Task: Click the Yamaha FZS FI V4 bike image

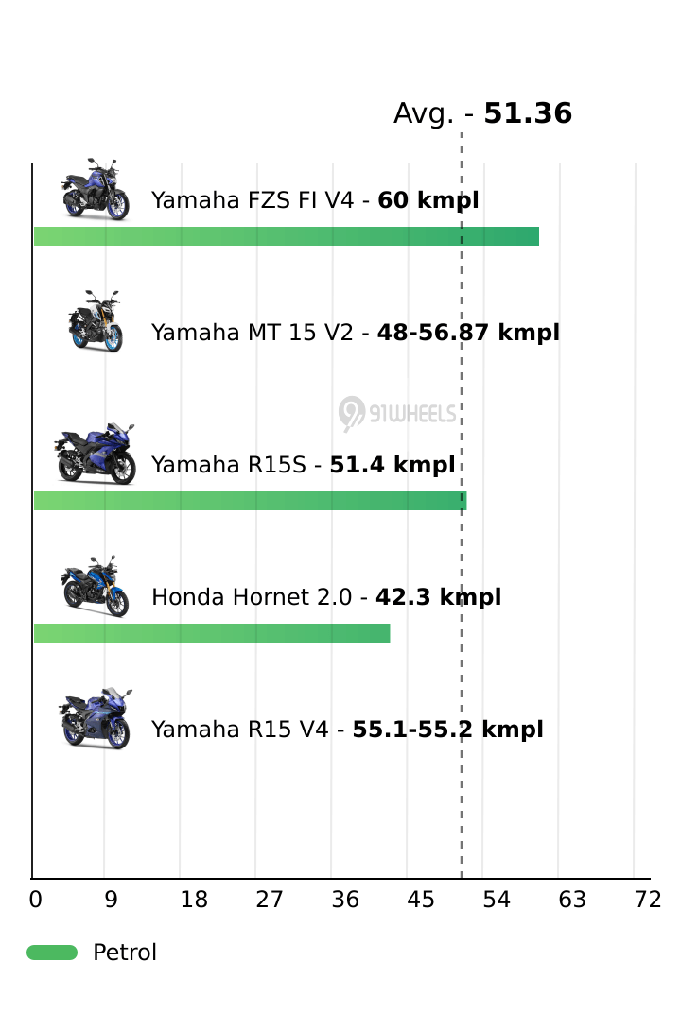Action: [95, 190]
